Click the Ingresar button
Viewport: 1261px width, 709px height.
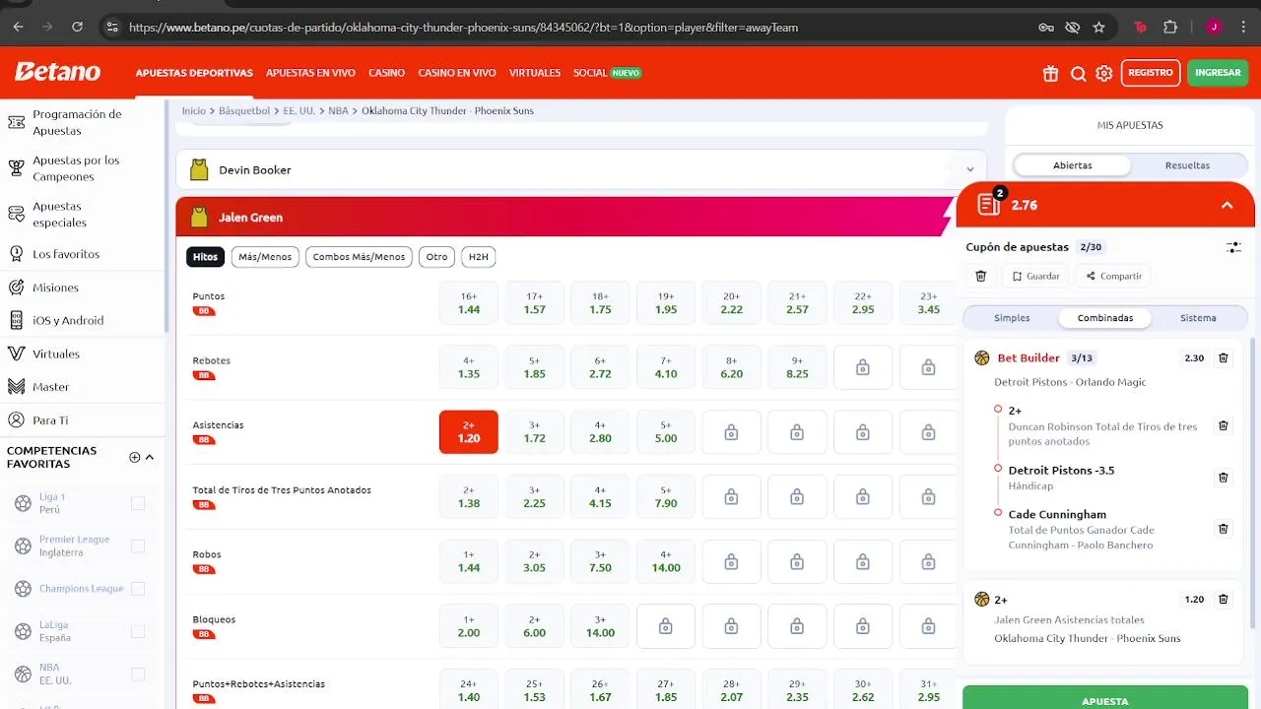1218,73
